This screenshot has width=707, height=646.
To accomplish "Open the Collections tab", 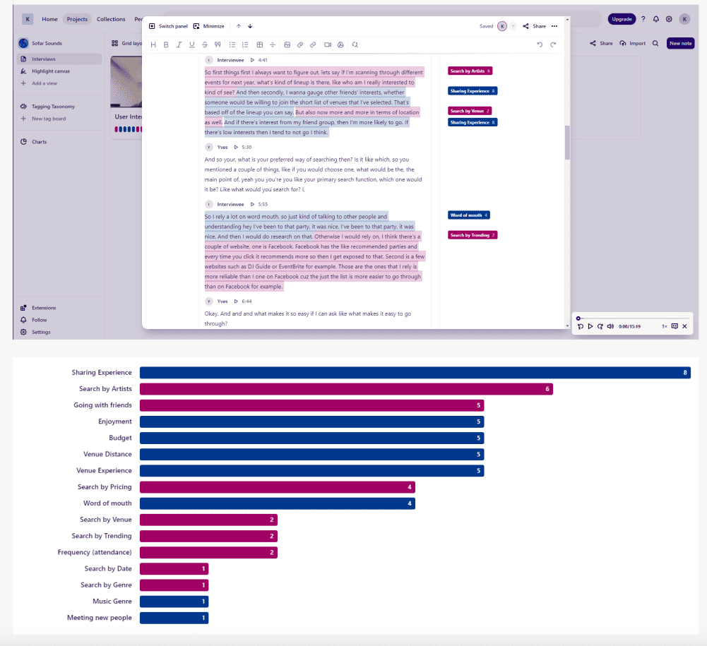I will tap(111, 19).
